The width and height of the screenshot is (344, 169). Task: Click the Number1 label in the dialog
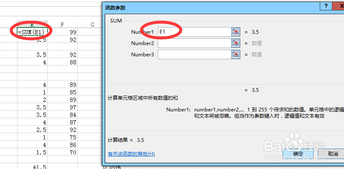(x=143, y=32)
